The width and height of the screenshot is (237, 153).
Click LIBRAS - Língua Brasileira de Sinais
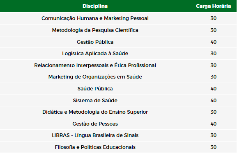[x=95, y=135]
